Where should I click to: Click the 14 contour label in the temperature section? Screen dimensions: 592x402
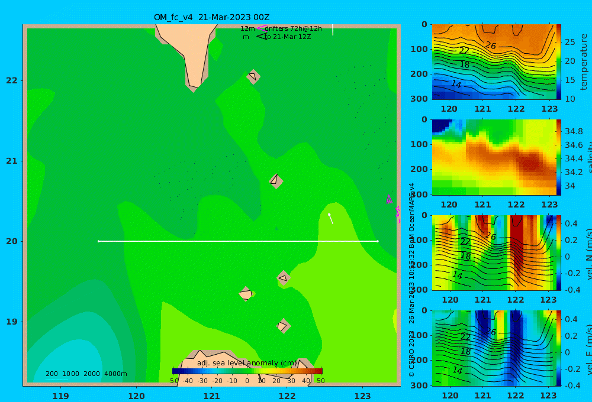coord(456,84)
